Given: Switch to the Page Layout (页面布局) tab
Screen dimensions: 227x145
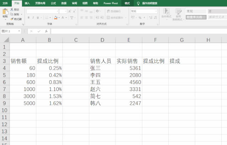Looking at the screenshot, I should click(40, 3).
